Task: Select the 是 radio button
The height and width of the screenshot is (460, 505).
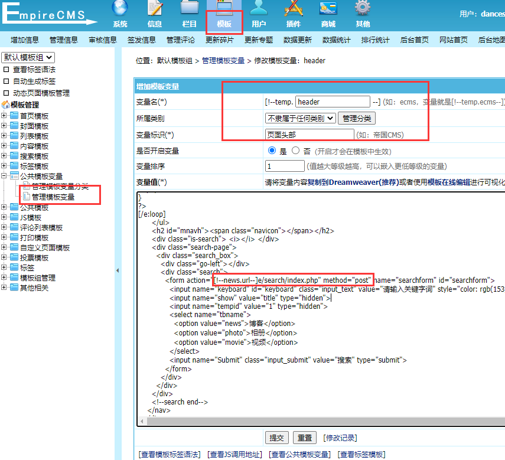Action: point(272,151)
